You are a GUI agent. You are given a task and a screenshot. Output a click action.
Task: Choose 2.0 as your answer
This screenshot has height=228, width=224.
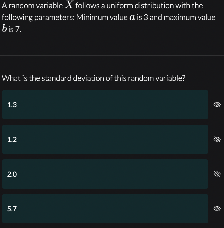(x=105, y=174)
